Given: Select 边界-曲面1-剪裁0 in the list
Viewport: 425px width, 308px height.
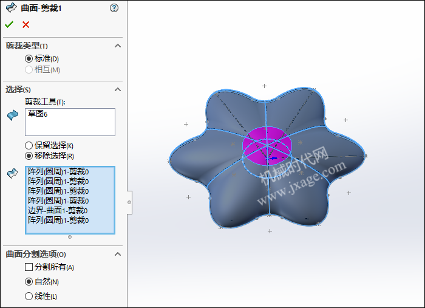Looking at the screenshot, I should [x=58, y=210].
